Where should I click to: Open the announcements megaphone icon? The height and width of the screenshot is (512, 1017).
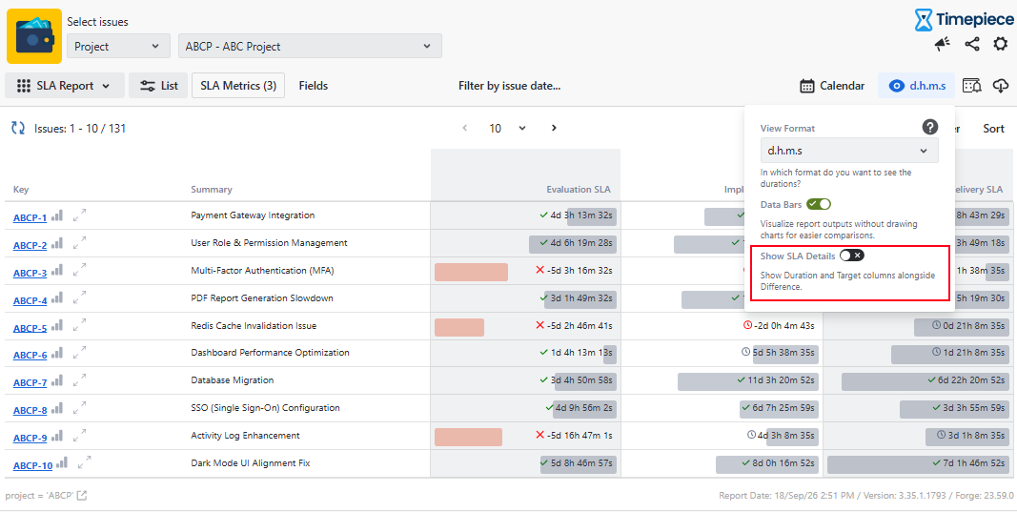942,44
